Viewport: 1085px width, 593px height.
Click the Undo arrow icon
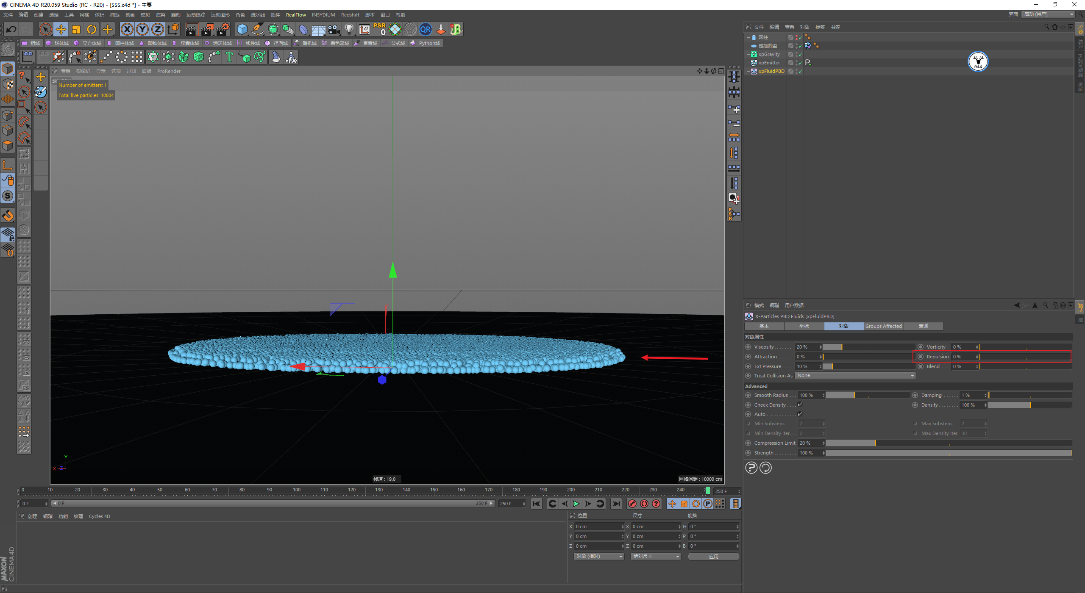11,29
